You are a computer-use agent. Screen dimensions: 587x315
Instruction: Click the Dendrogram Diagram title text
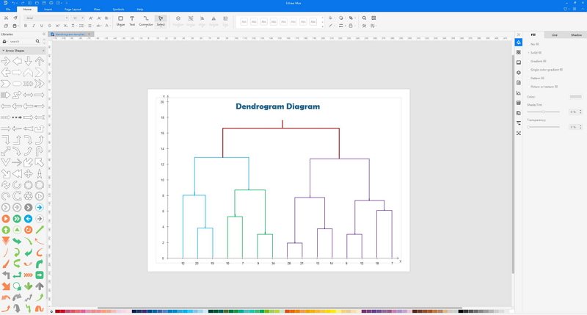click(277, 106)
